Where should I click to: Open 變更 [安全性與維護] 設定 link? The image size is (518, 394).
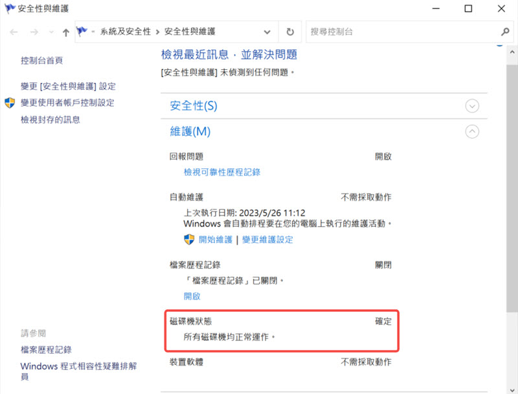point(68,86)
